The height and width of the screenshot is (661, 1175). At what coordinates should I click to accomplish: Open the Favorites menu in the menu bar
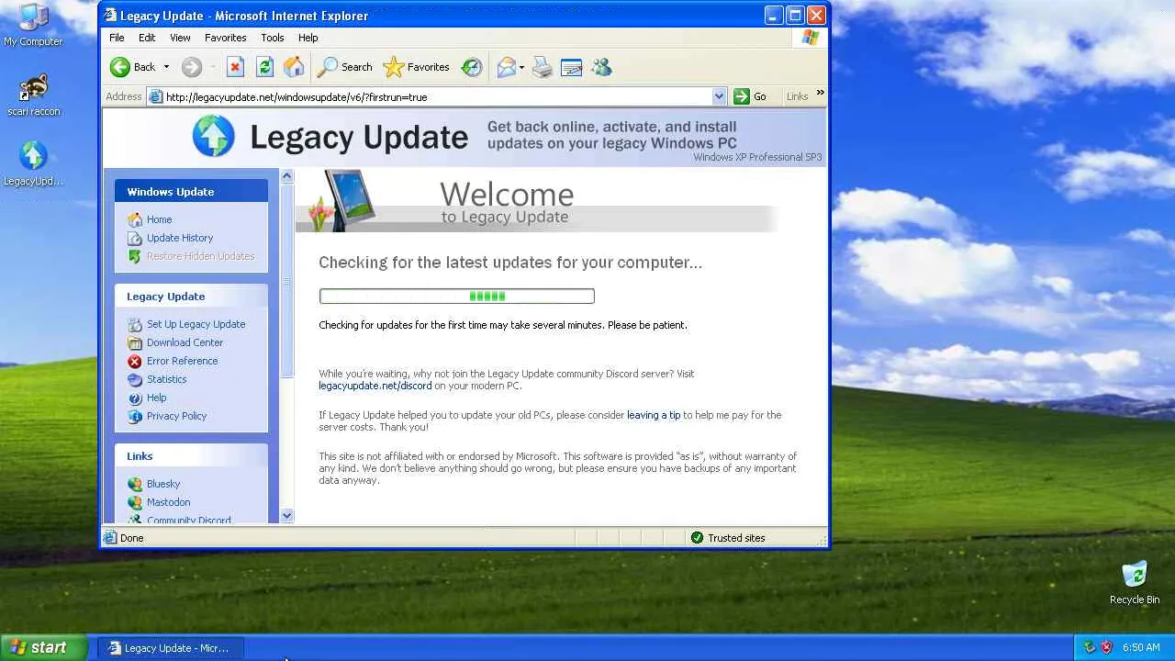click(225, 38)
